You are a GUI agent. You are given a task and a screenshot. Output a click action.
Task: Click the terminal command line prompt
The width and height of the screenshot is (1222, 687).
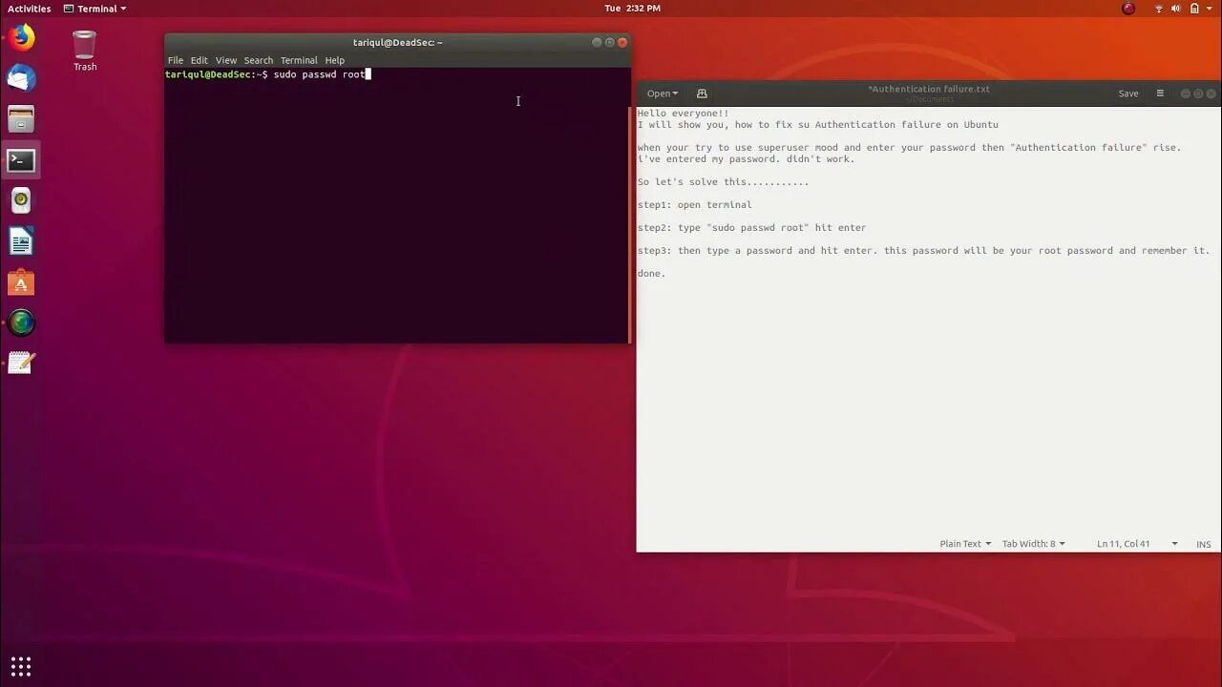tap(267, 74)
